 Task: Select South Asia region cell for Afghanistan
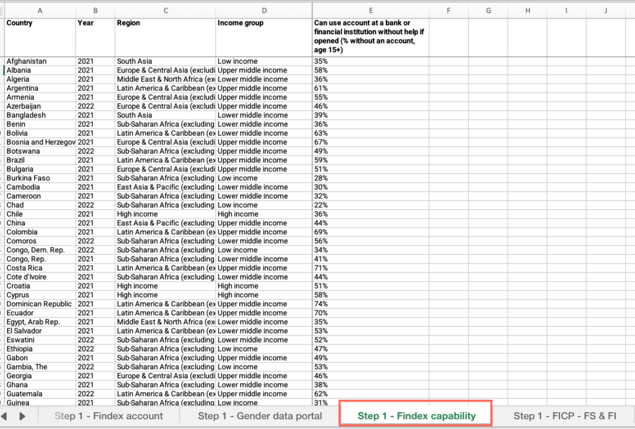pyautogui.click(x=165, y=61)
